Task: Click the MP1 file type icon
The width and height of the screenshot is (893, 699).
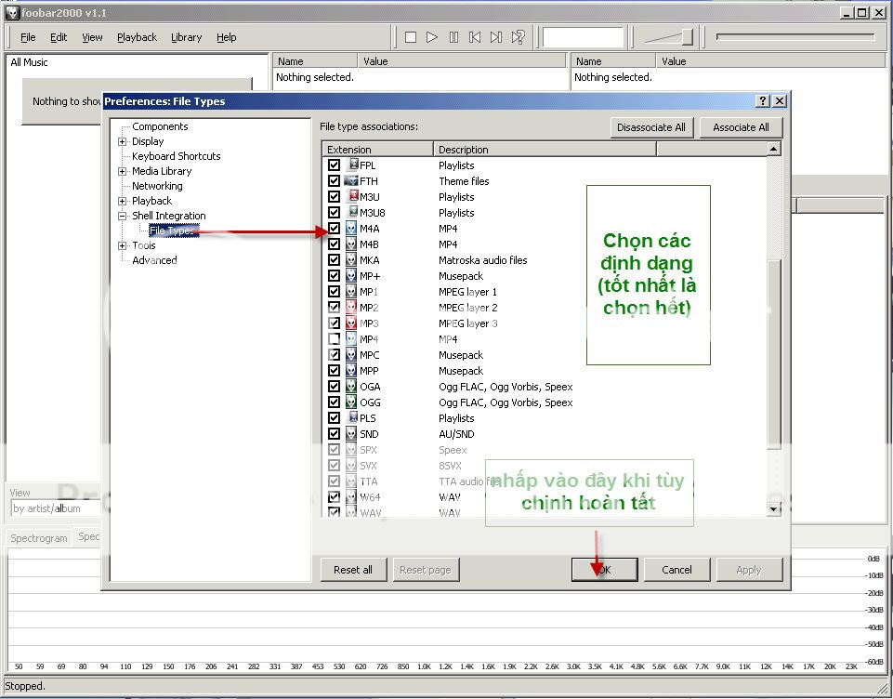Action: 351,292
